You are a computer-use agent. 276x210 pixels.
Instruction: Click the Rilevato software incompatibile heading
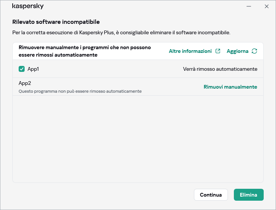coord(56,22)
